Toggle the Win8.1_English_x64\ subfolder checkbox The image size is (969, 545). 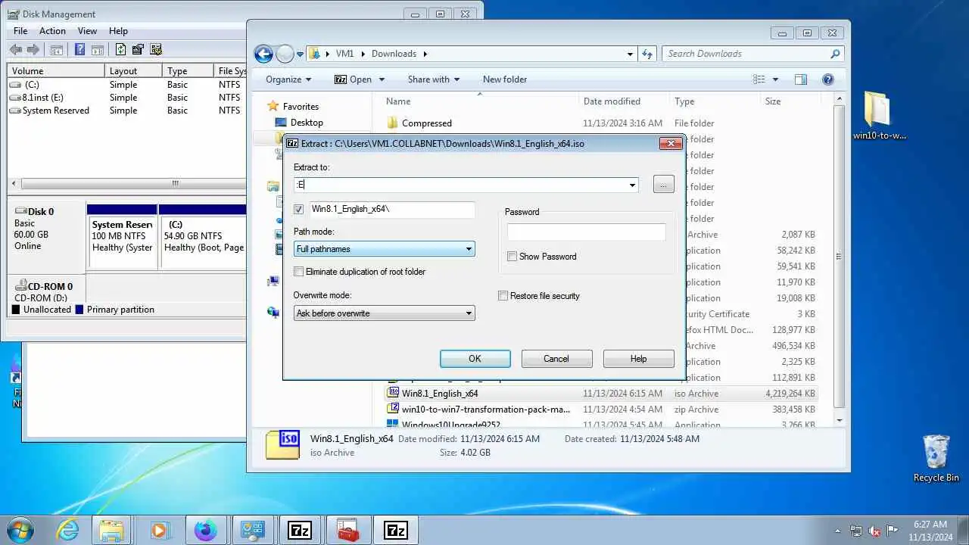tap(299, 210)
